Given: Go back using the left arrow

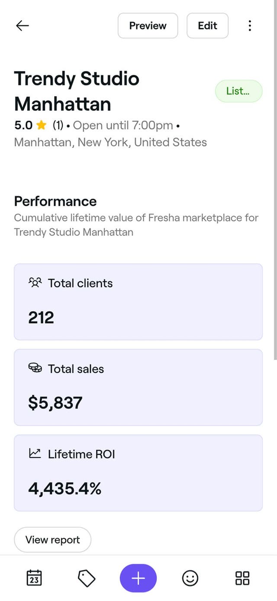Looking at the screenshot, I should coord(23,26).
